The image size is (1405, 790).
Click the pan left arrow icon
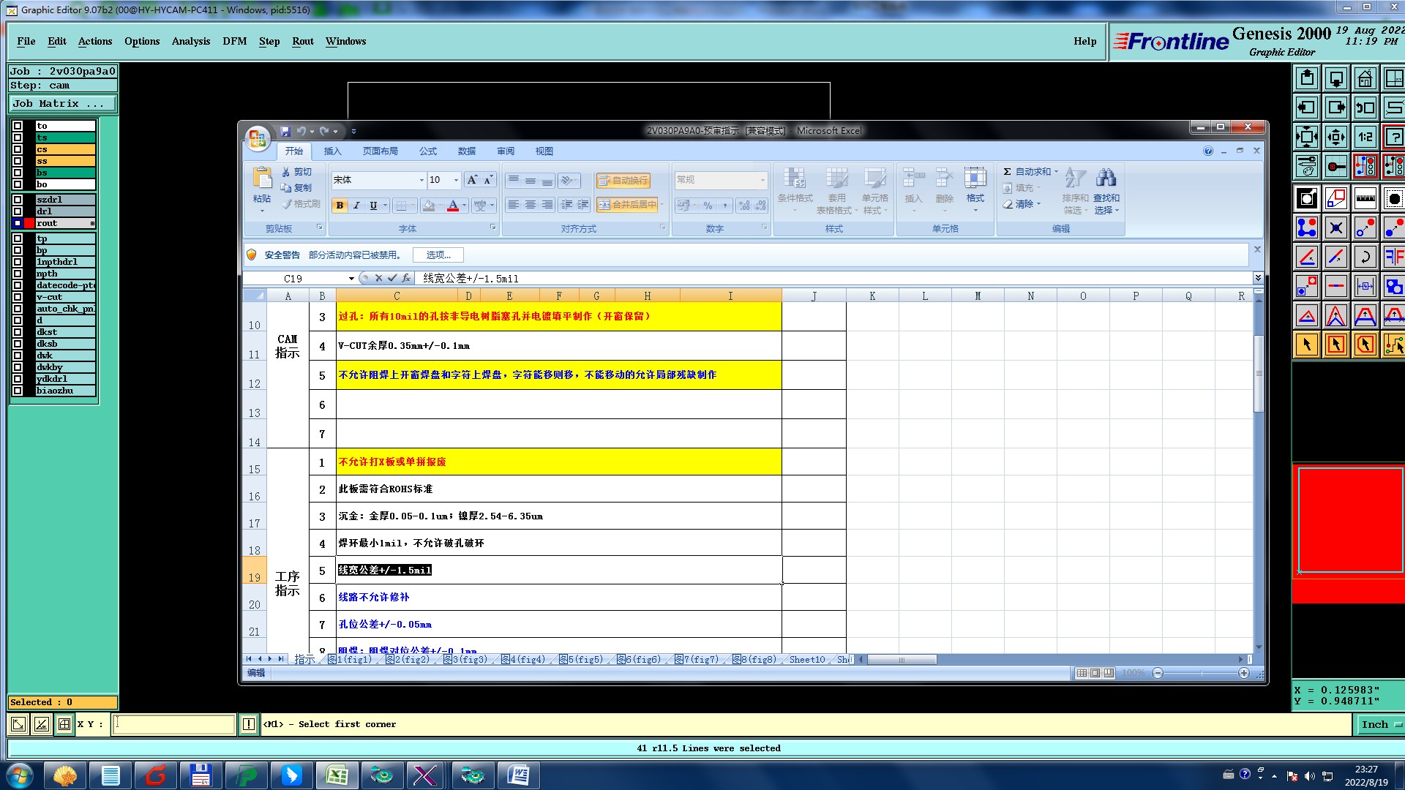point(1307,108)
